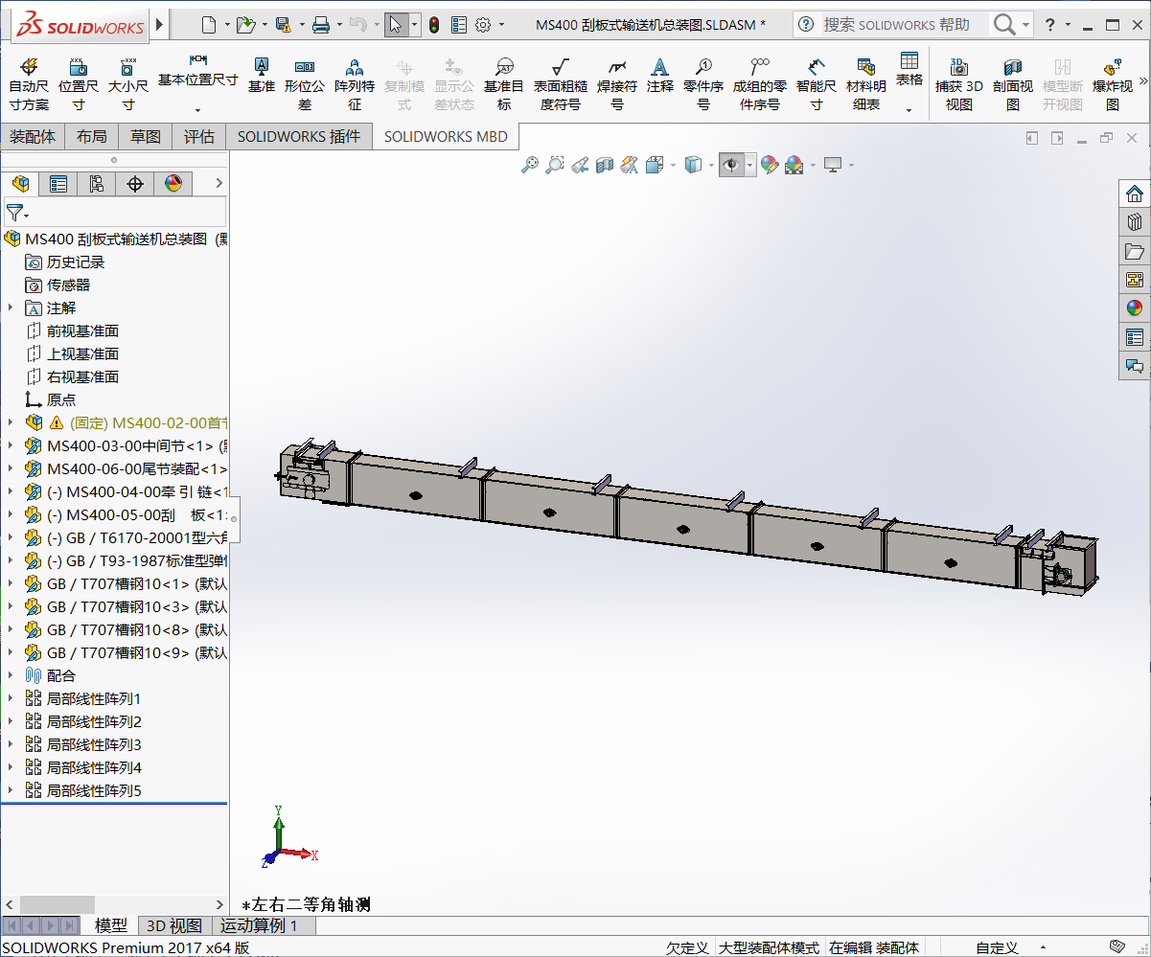Click 大型装配体模式 in status bar

(767, 947)
